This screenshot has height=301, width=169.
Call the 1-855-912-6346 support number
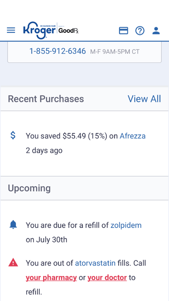[57, 51]
